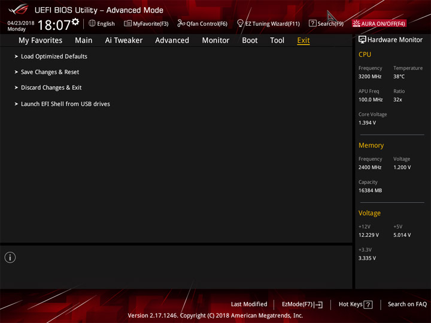Click the Voltage section heading
Image resolution: width=431 pixels, height=323 pixels.
tap(369, 213)
